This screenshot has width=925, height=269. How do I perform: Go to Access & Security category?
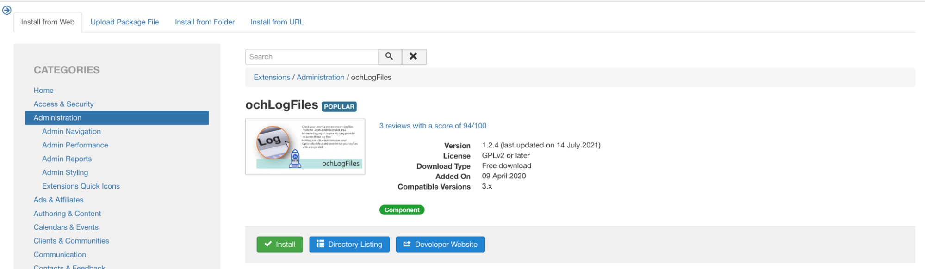click(63, 104)
